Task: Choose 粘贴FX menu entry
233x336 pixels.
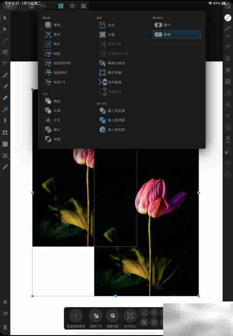Action: pos(55,82)
